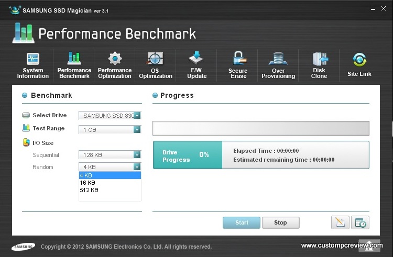Click the Select Drive disk icon
The image size is (393, 257).
pos(26,115)
